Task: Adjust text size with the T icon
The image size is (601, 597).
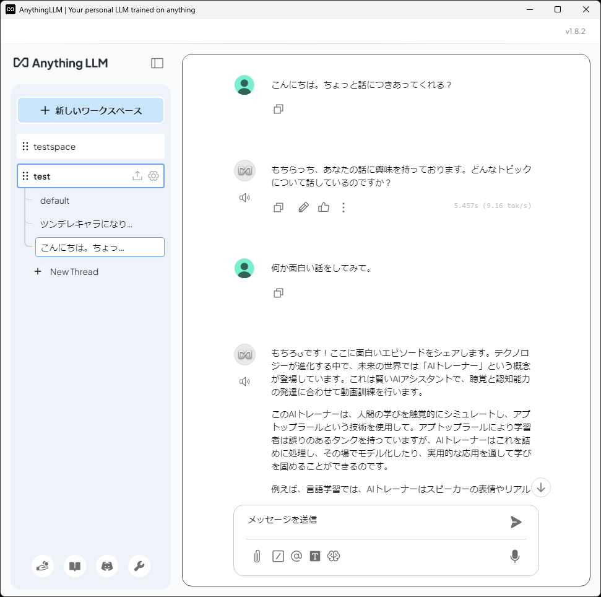Action: click(315, 556)
